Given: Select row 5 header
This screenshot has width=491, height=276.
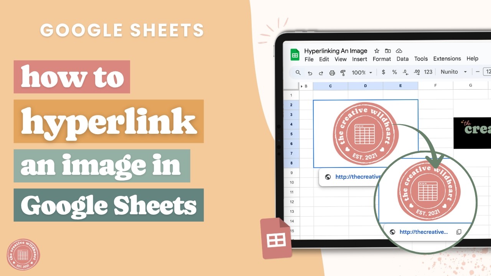Looking at the screenshot, I should click(x=291, y=134).
